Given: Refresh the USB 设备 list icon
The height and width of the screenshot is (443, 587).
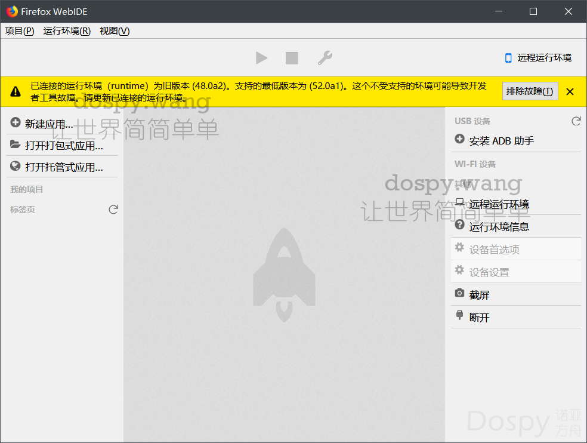Looking at the screenshot, I should point(576,121).
